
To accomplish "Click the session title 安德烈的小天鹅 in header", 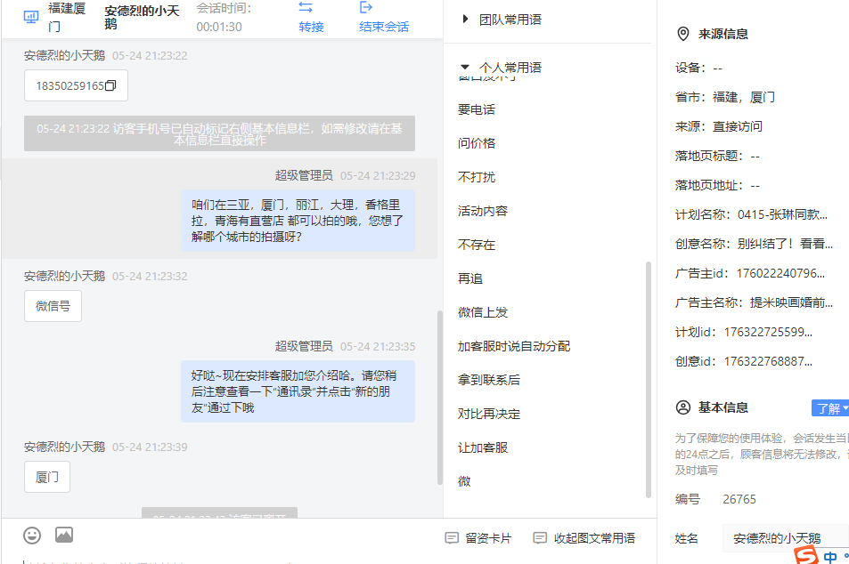I will 142,17.
